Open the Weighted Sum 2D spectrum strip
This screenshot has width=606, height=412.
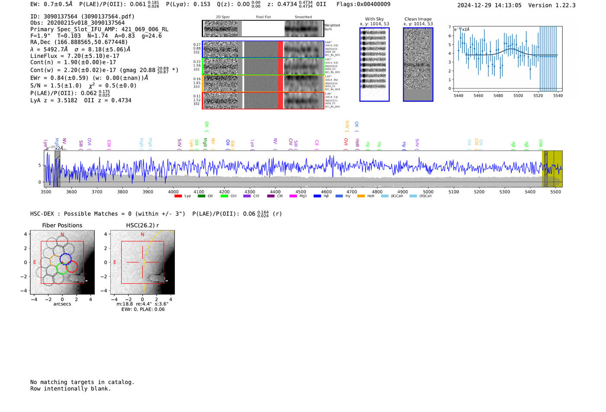(263, 29)
